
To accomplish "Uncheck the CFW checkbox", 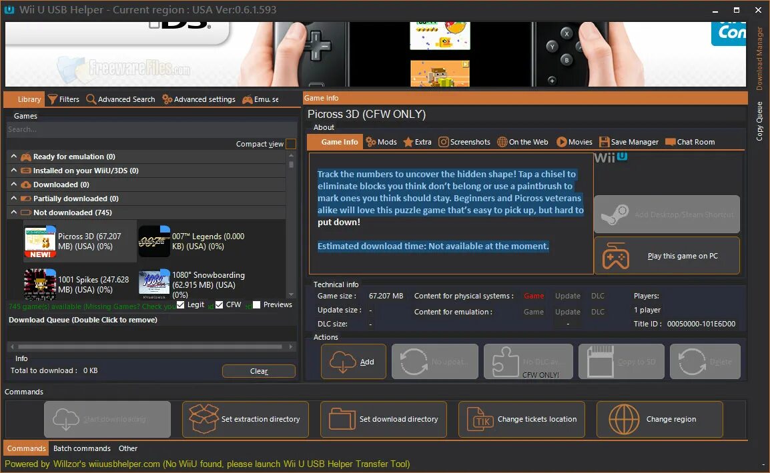I will click(219, 305).
